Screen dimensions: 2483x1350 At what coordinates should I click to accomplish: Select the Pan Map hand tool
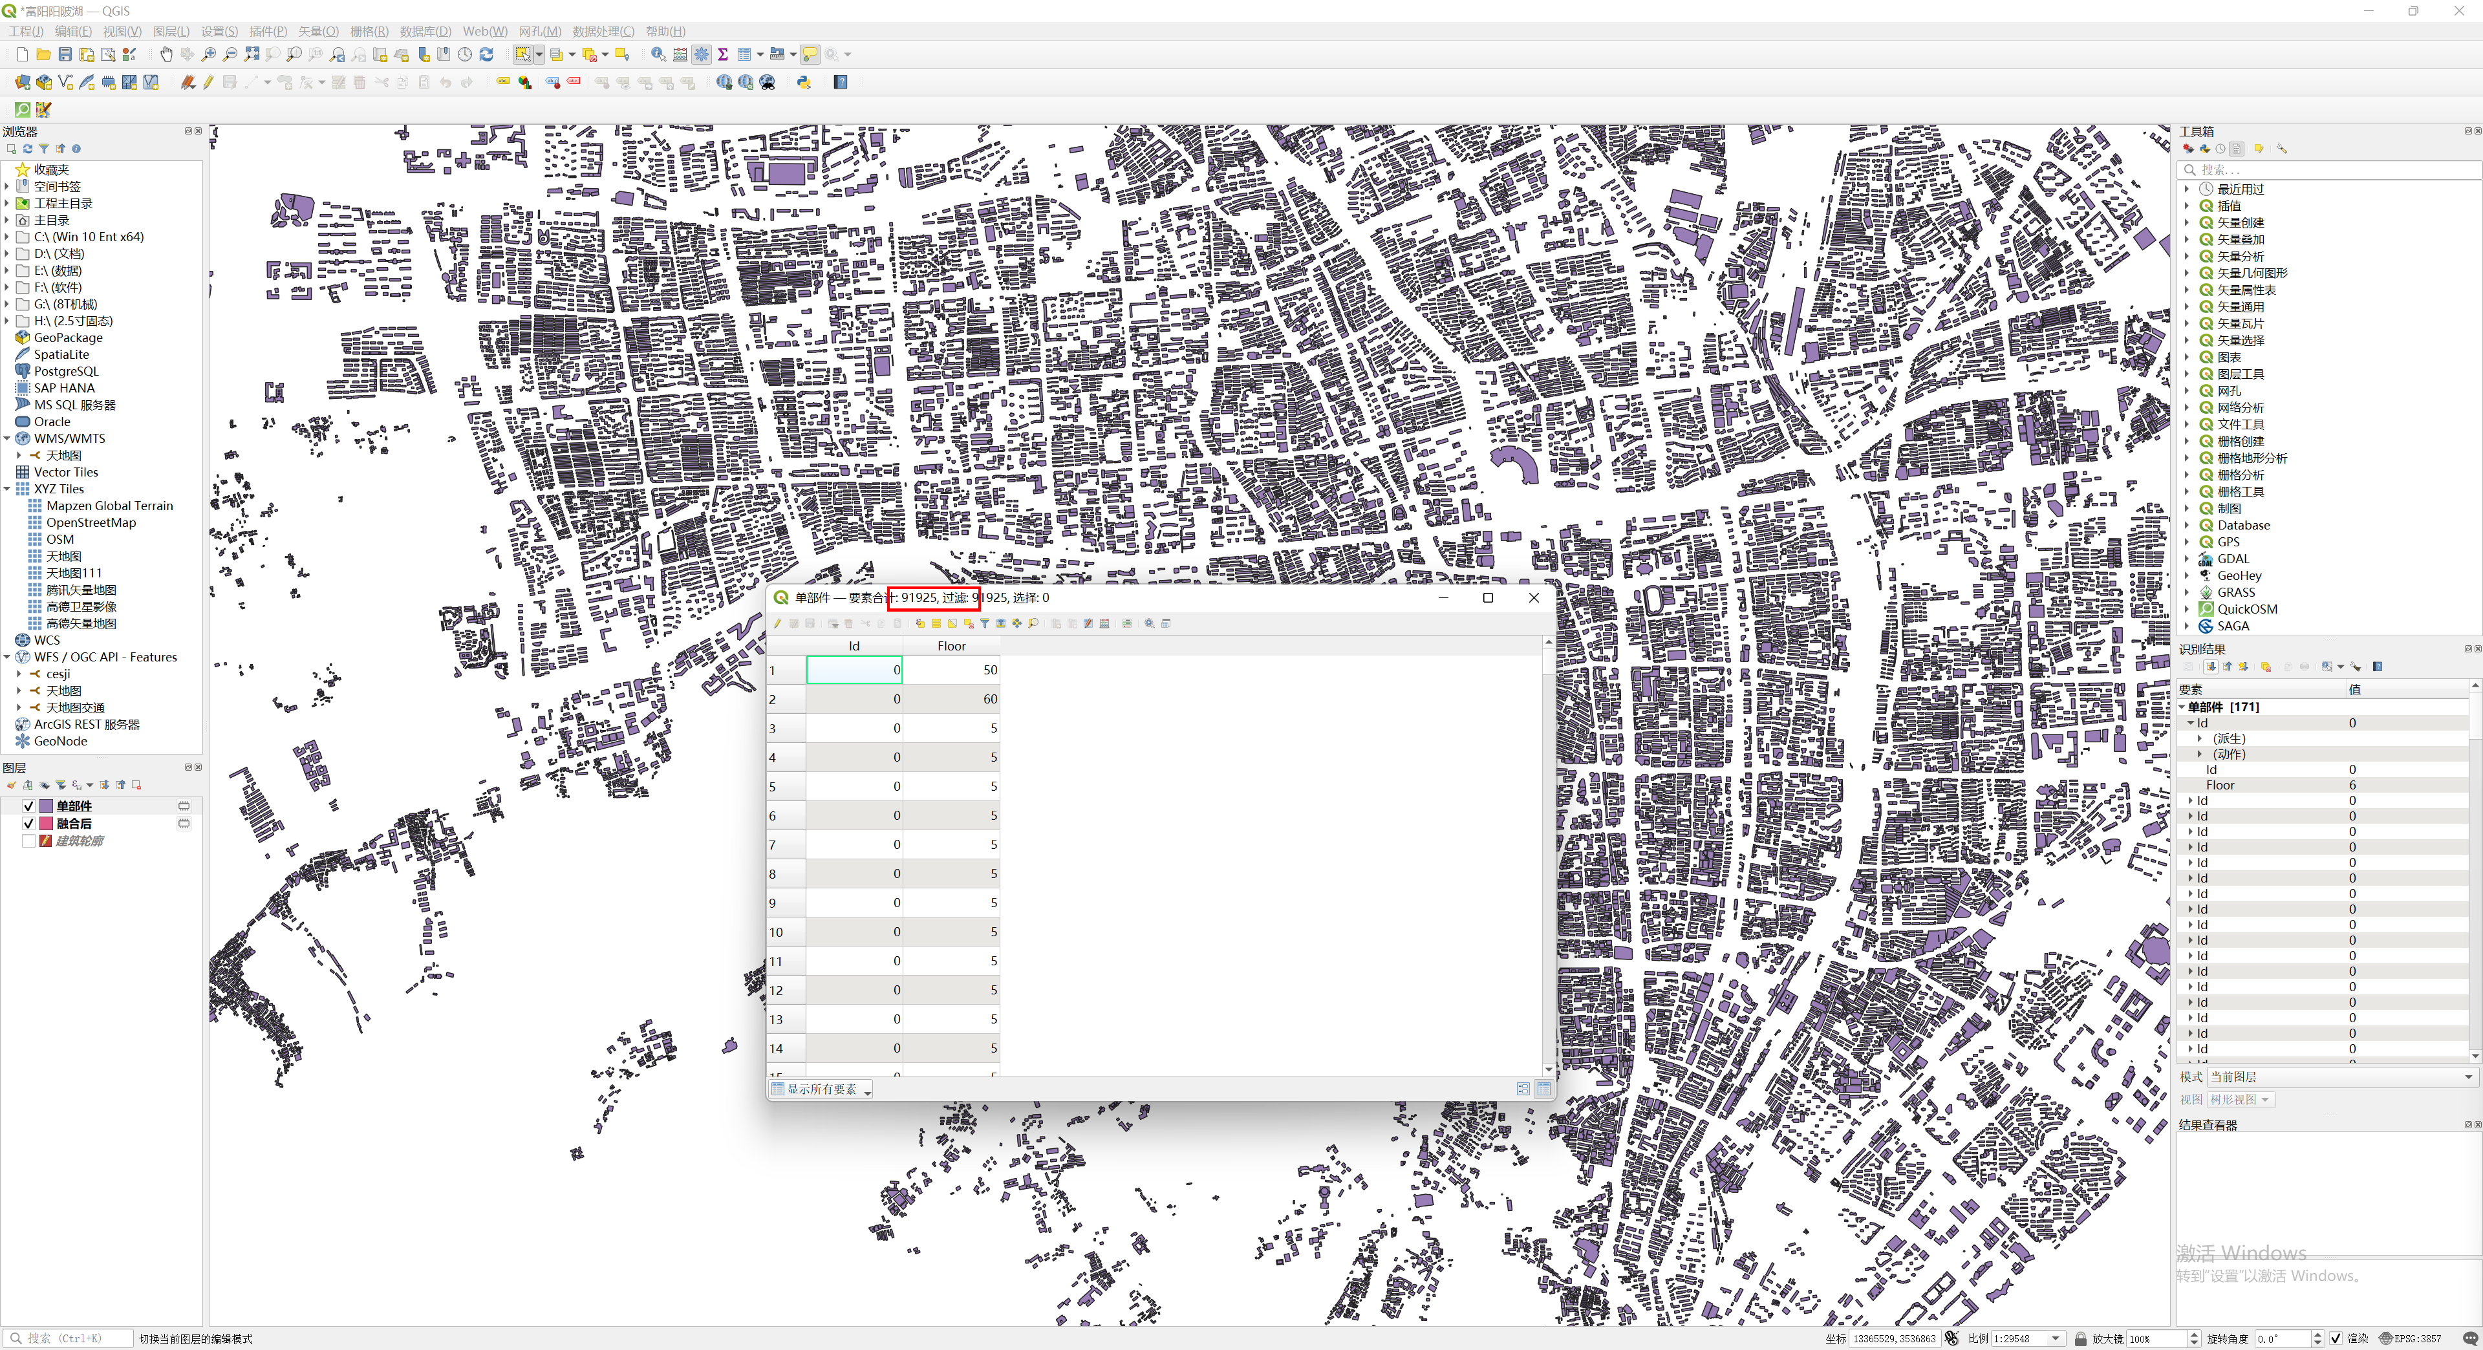[166, 54]
